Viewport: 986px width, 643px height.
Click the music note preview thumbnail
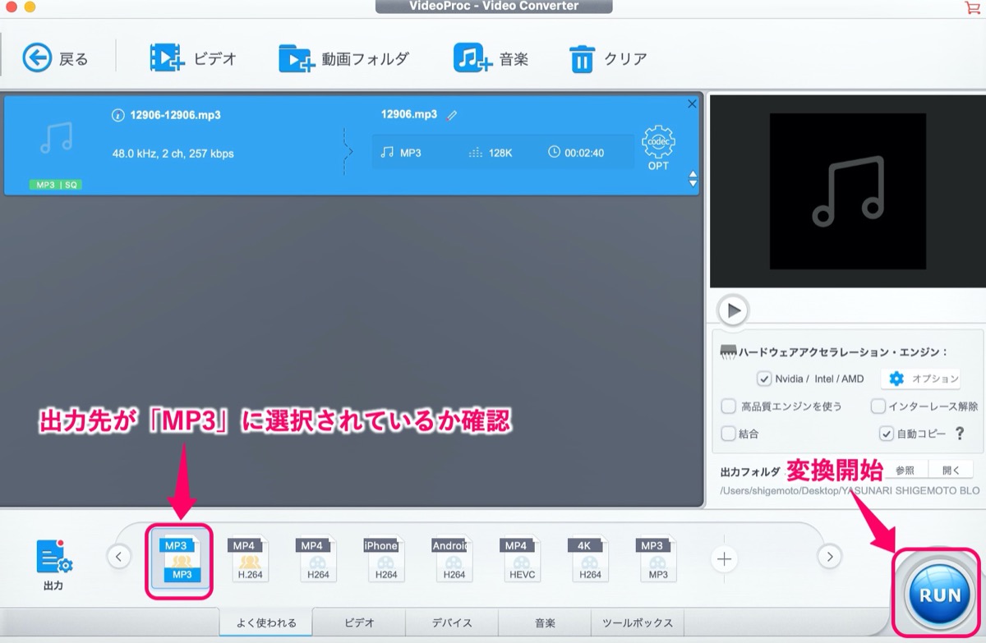point(847,191)
